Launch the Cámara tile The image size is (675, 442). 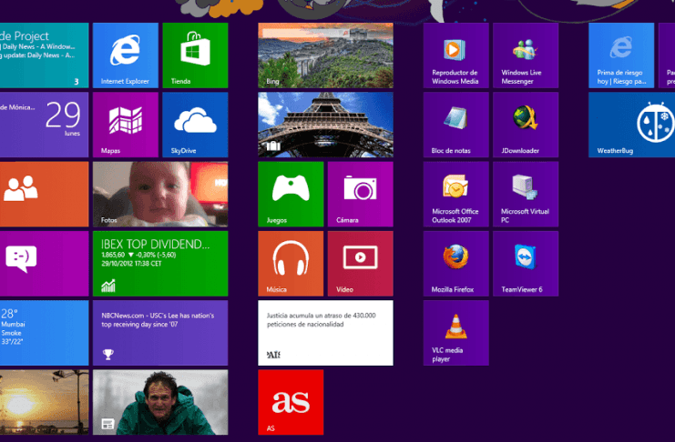[361, 194]
